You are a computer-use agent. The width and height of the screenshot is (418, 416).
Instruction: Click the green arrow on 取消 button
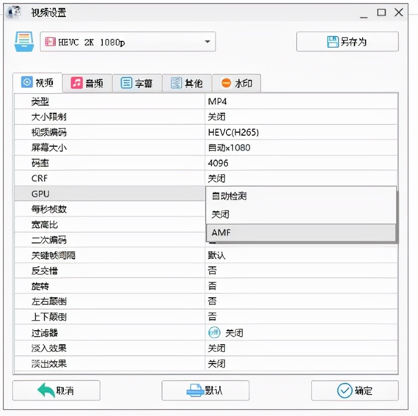46,391
